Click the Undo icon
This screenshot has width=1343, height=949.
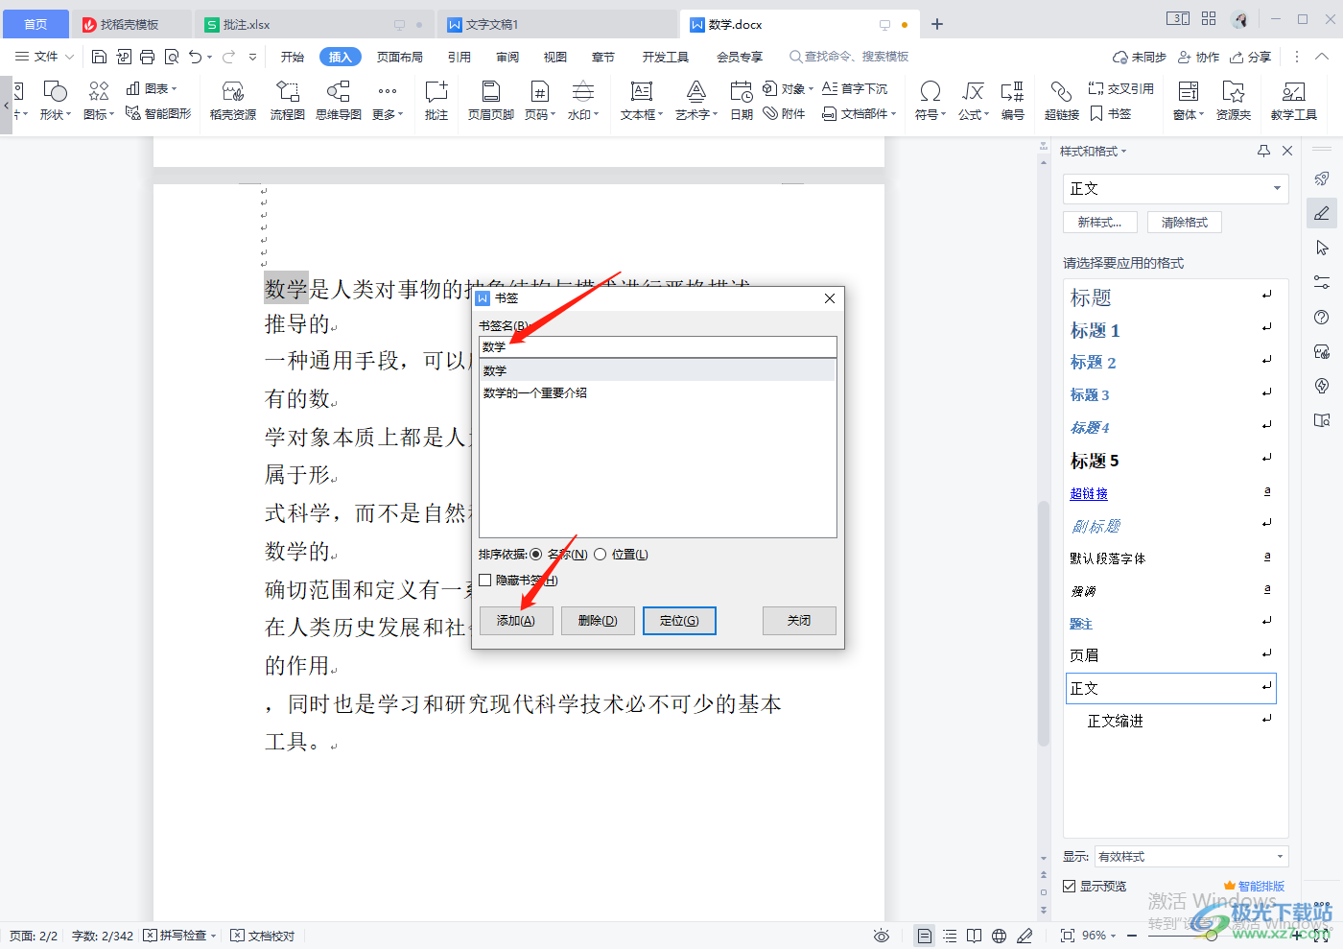click(x=196, y=57)
